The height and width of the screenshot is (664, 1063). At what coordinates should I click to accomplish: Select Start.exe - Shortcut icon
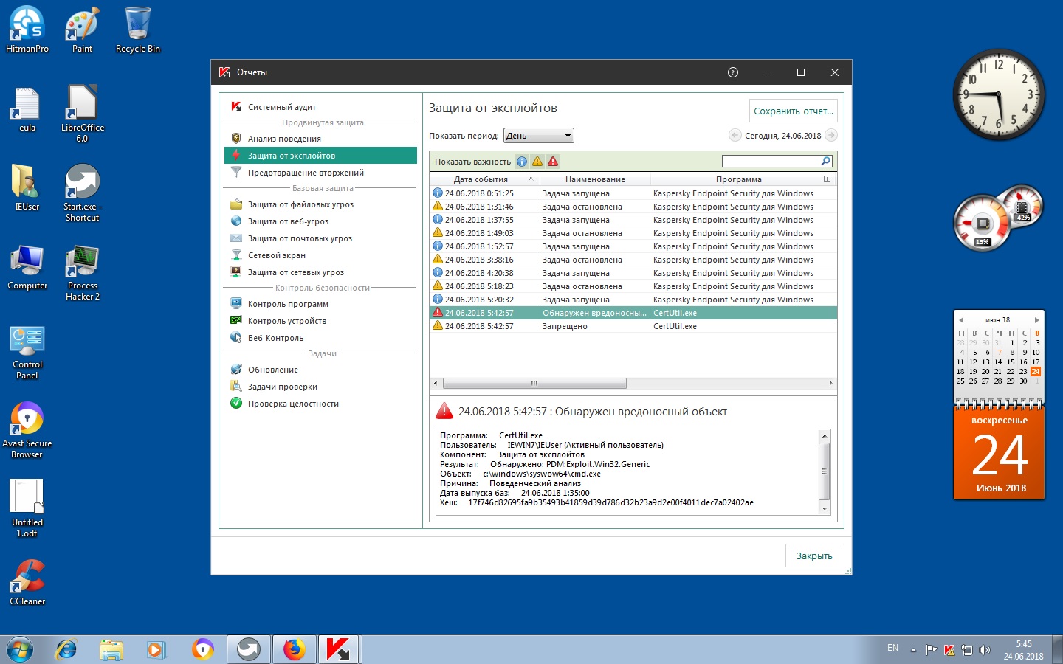point(82,193)
